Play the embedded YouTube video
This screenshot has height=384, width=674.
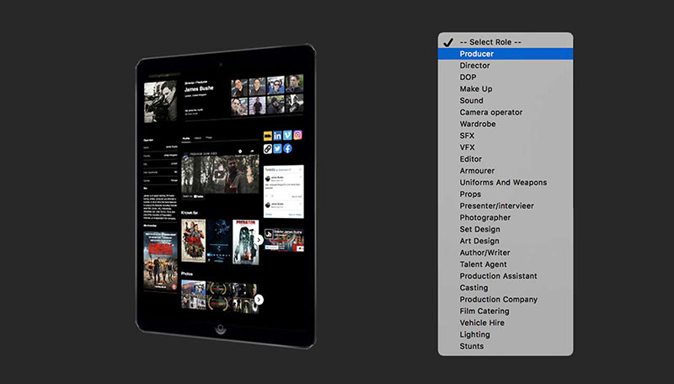point(218,175)
